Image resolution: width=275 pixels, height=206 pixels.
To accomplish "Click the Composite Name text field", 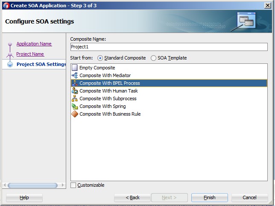I will click(169, 47).
